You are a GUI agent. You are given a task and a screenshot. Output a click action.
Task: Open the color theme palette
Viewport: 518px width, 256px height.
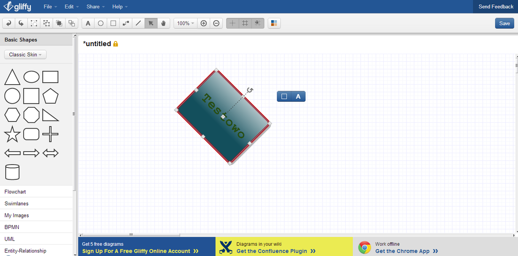274,23
